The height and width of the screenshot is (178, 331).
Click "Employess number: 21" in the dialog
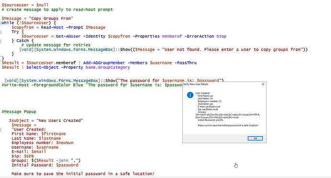click(x=210, y=101)
